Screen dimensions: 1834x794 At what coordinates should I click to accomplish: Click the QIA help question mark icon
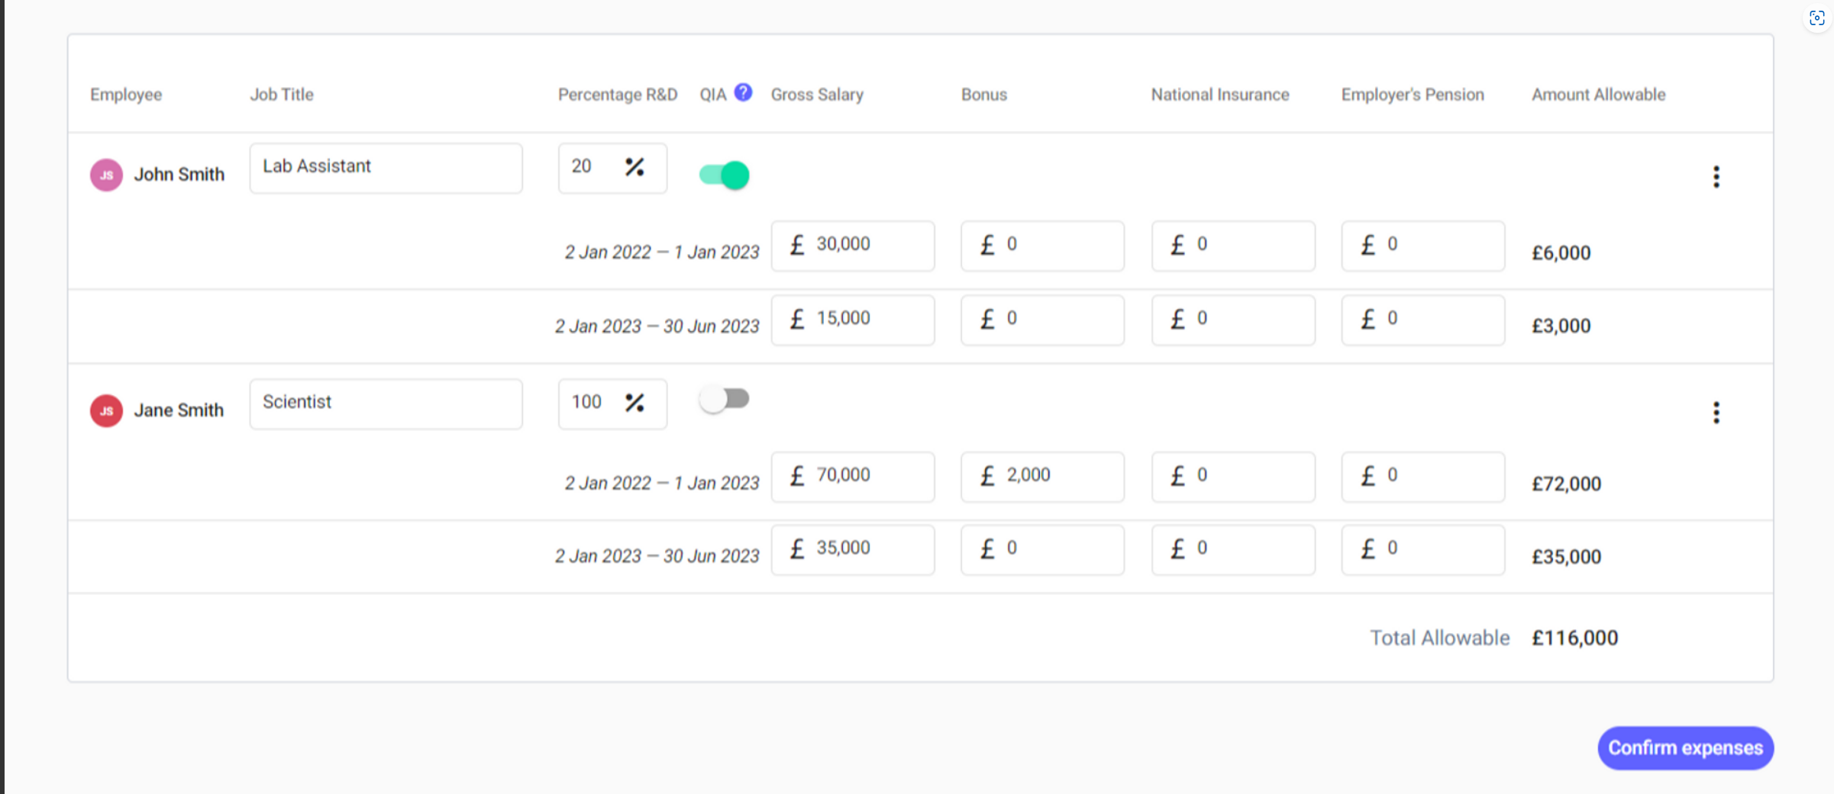click(743, 93)
